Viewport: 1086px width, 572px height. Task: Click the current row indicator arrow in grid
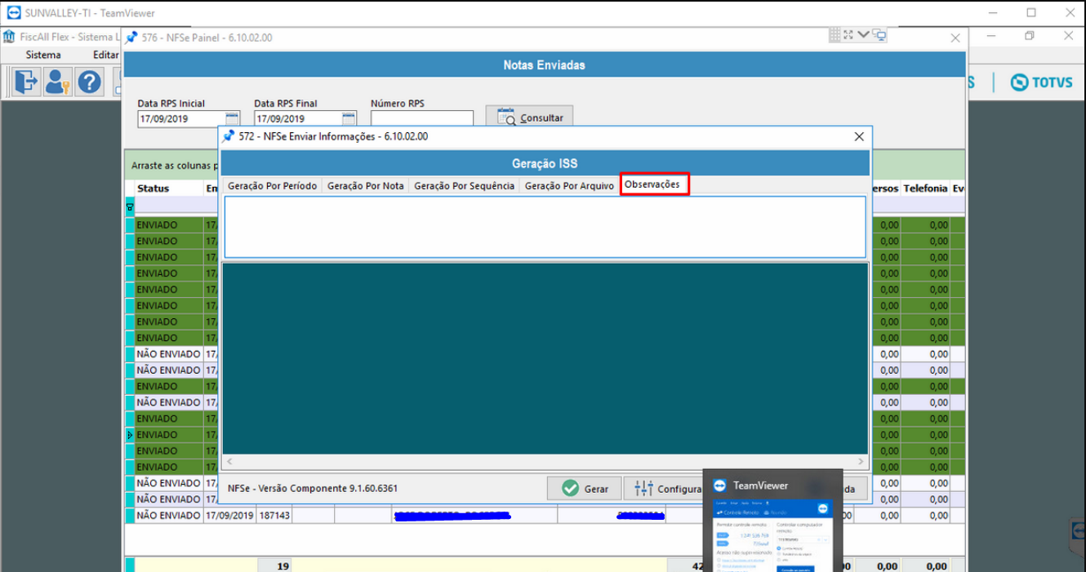coord(129,435)
